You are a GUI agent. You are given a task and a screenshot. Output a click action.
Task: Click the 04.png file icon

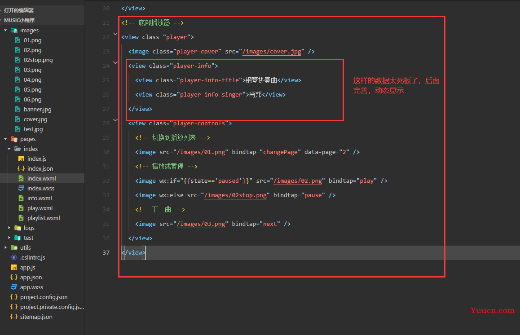[x=18, y=79]
